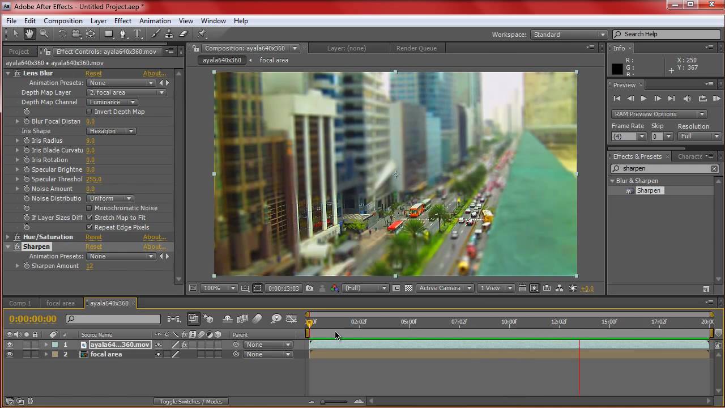Reset the Hue/Saturation effect
The height and width of the screenshot is (408, 725).
[x=93, y=237]
